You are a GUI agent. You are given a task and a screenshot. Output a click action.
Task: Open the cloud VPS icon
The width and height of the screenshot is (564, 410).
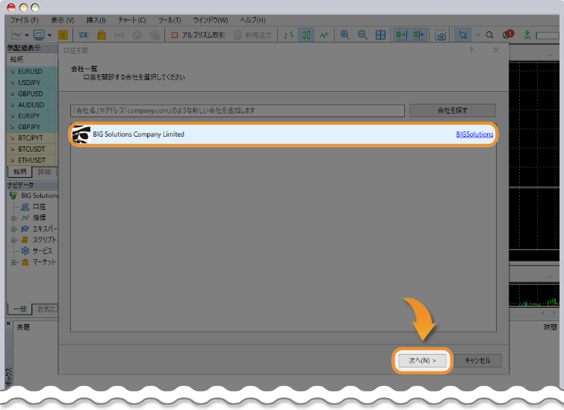[137, 35]
